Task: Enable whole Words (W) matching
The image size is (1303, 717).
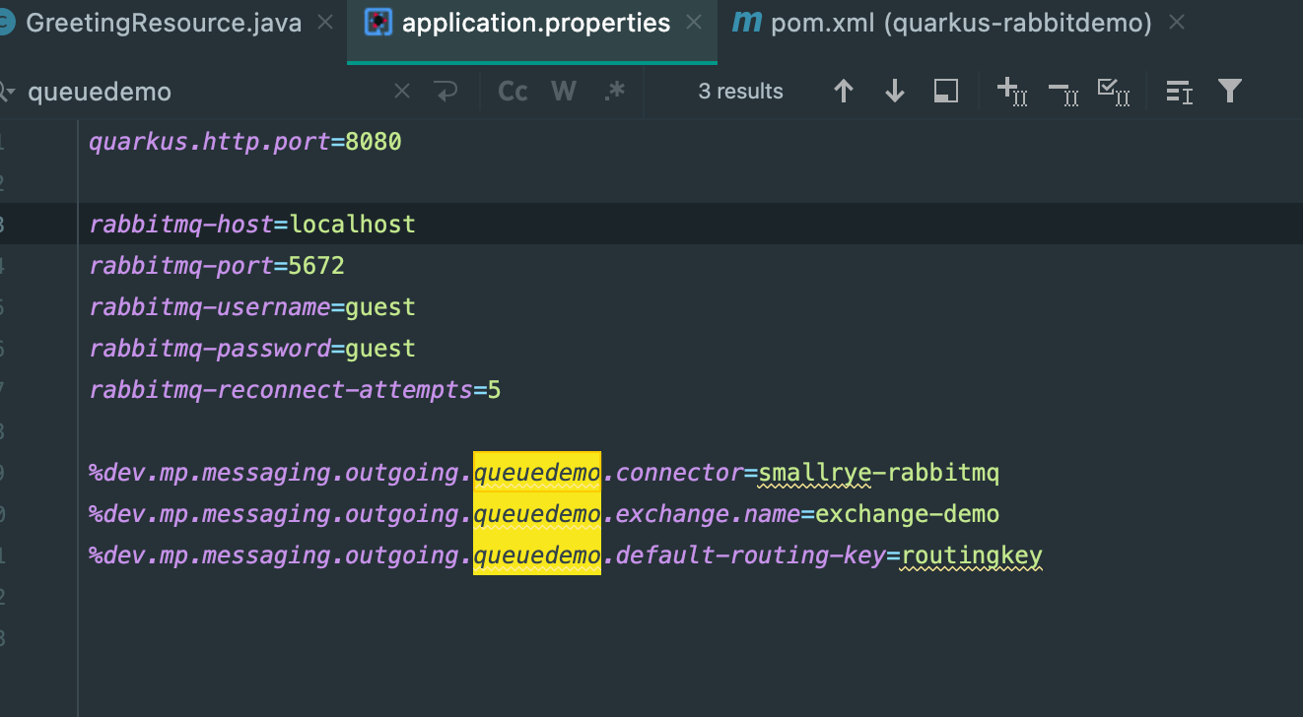Action: 564,92
